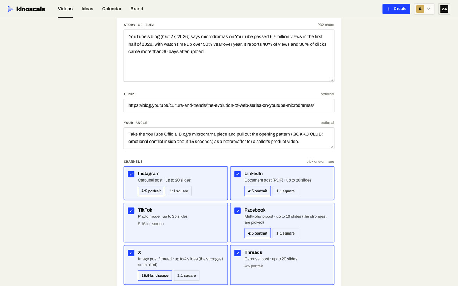Click into the Links URL field

click(229, 105)
